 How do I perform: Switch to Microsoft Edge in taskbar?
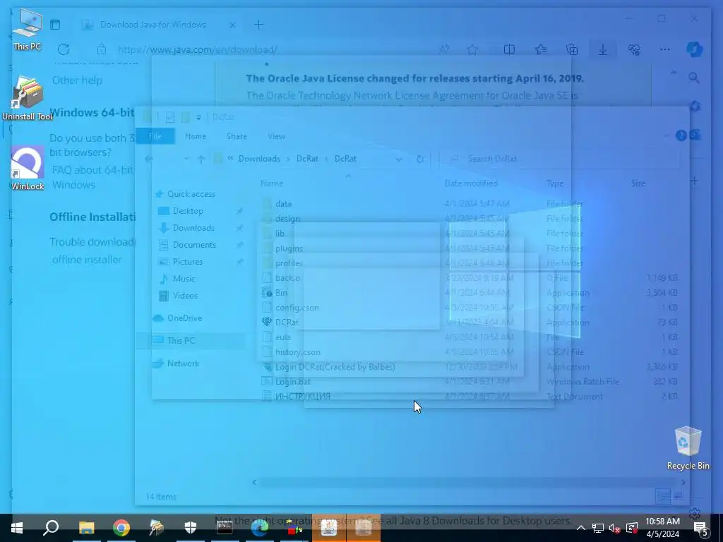(x=260, y=528)
